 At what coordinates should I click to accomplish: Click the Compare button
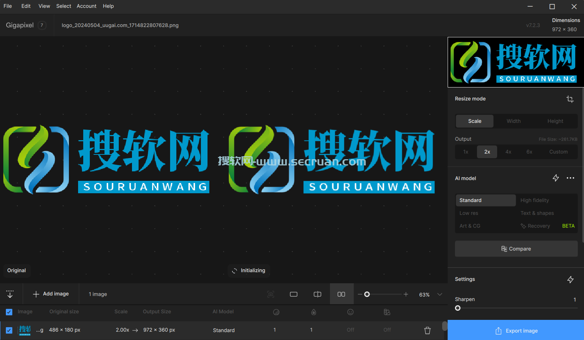[516, 249]
